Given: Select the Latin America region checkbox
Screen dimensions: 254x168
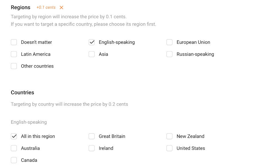Looking at the screenshot, I should [x=14, y=54].
